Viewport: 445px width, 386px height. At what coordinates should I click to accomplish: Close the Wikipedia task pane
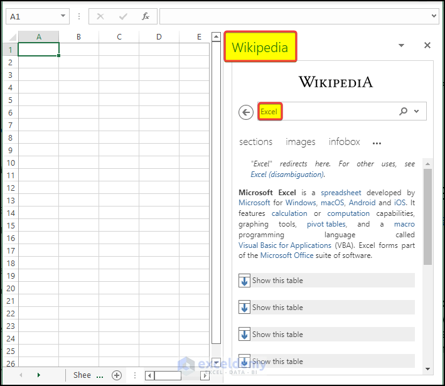tap(427, 45)
